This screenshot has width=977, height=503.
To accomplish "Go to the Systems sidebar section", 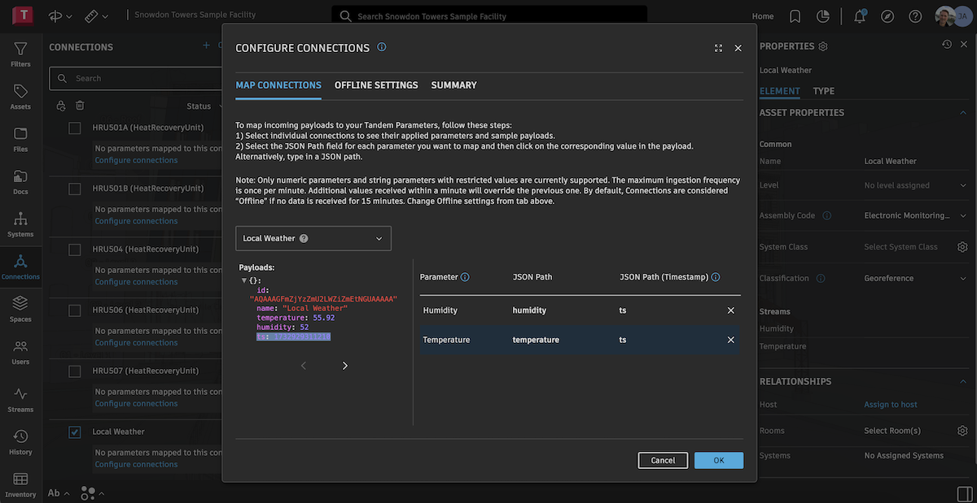I will (x=20, y=223).
